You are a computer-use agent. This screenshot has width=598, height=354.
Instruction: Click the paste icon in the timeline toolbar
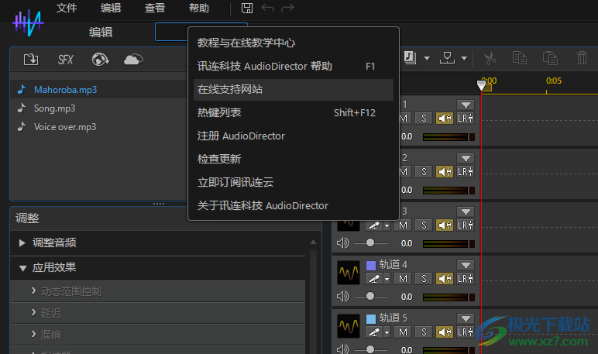550,58
